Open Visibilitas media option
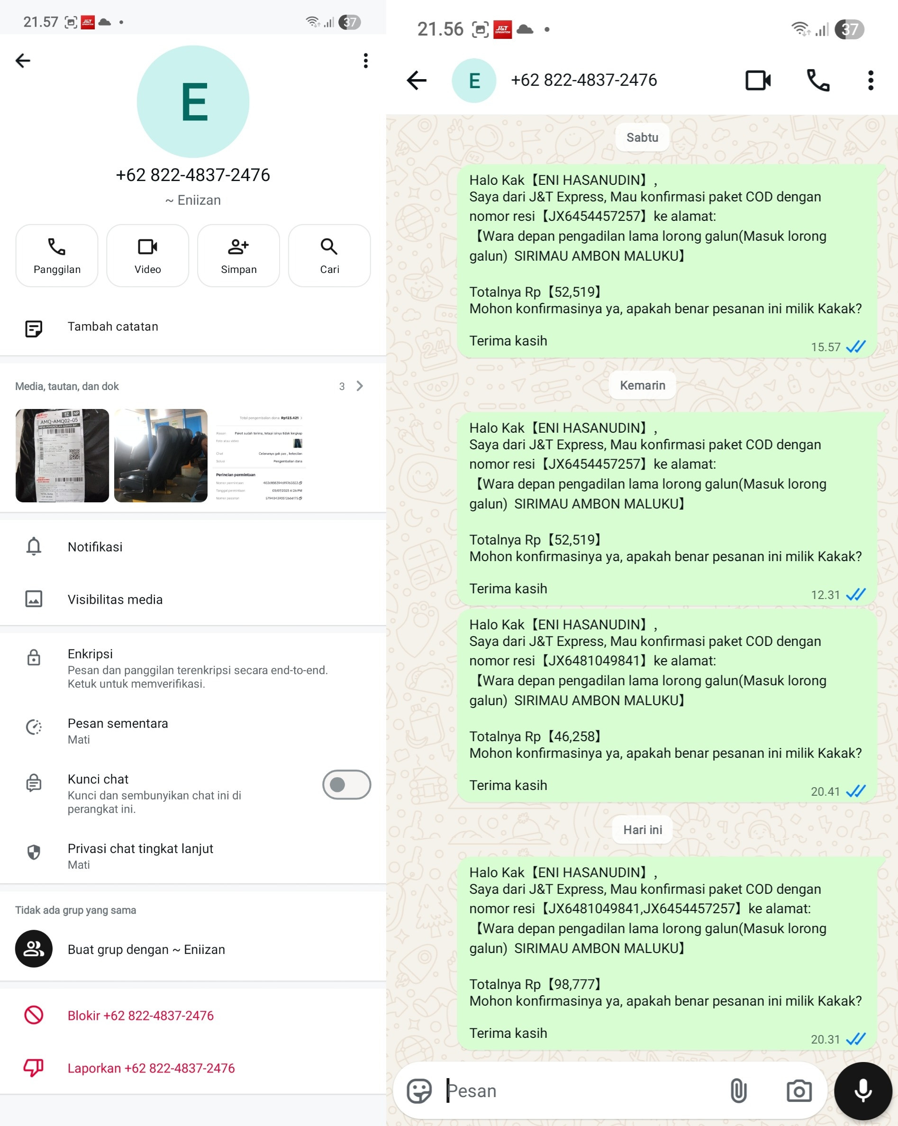 coord(193,599)
